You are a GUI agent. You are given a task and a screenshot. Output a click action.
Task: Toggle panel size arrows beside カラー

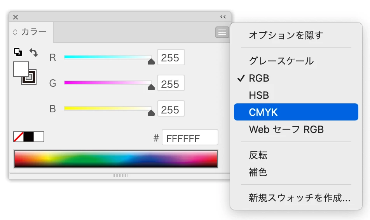pyautogui.click(x=15, y=32)
